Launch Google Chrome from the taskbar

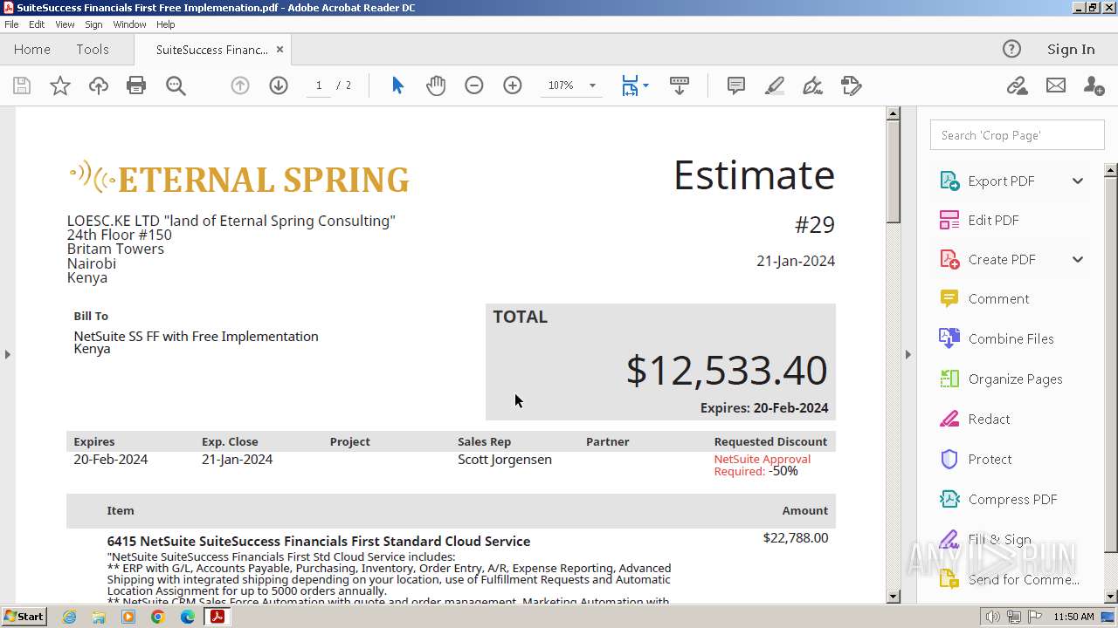(158, 617)
